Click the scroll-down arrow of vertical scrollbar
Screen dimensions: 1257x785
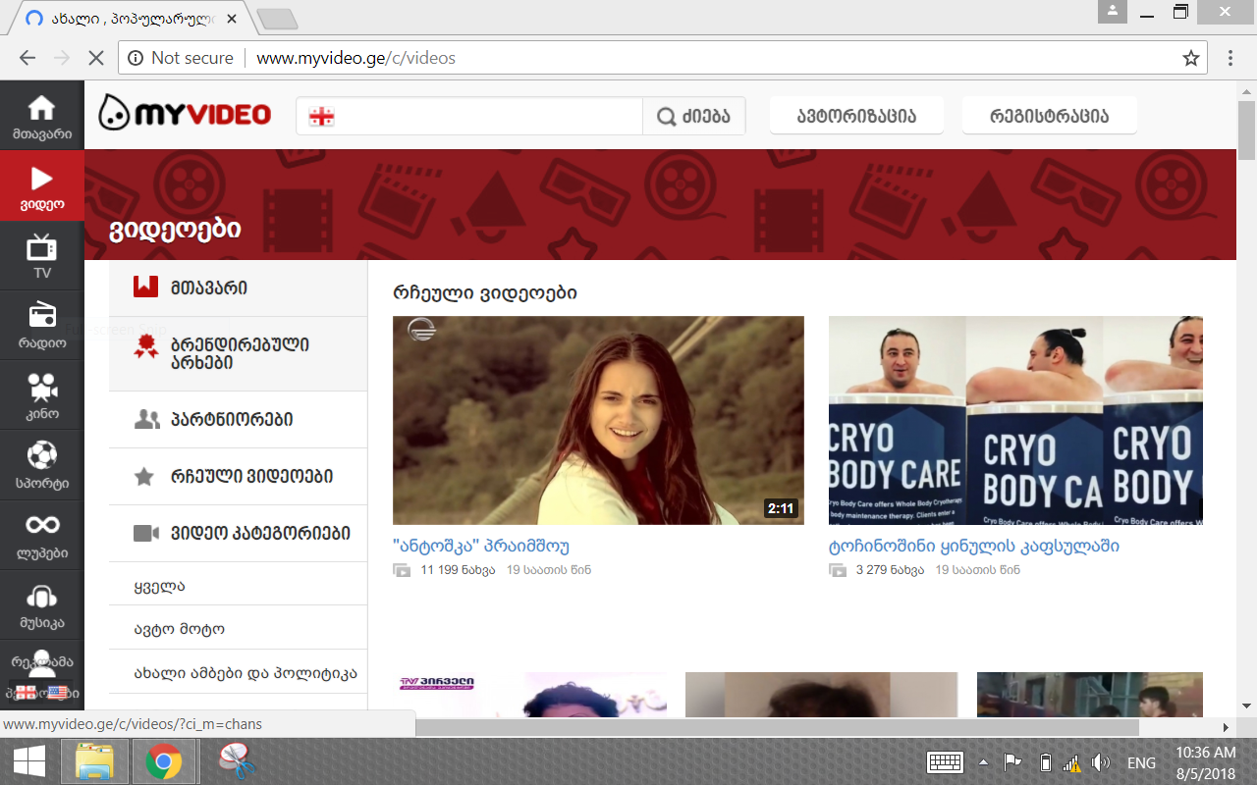tap(1247, 706)
